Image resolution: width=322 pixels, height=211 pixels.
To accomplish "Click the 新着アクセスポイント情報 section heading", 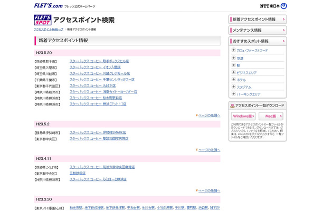I will (63, 41).
